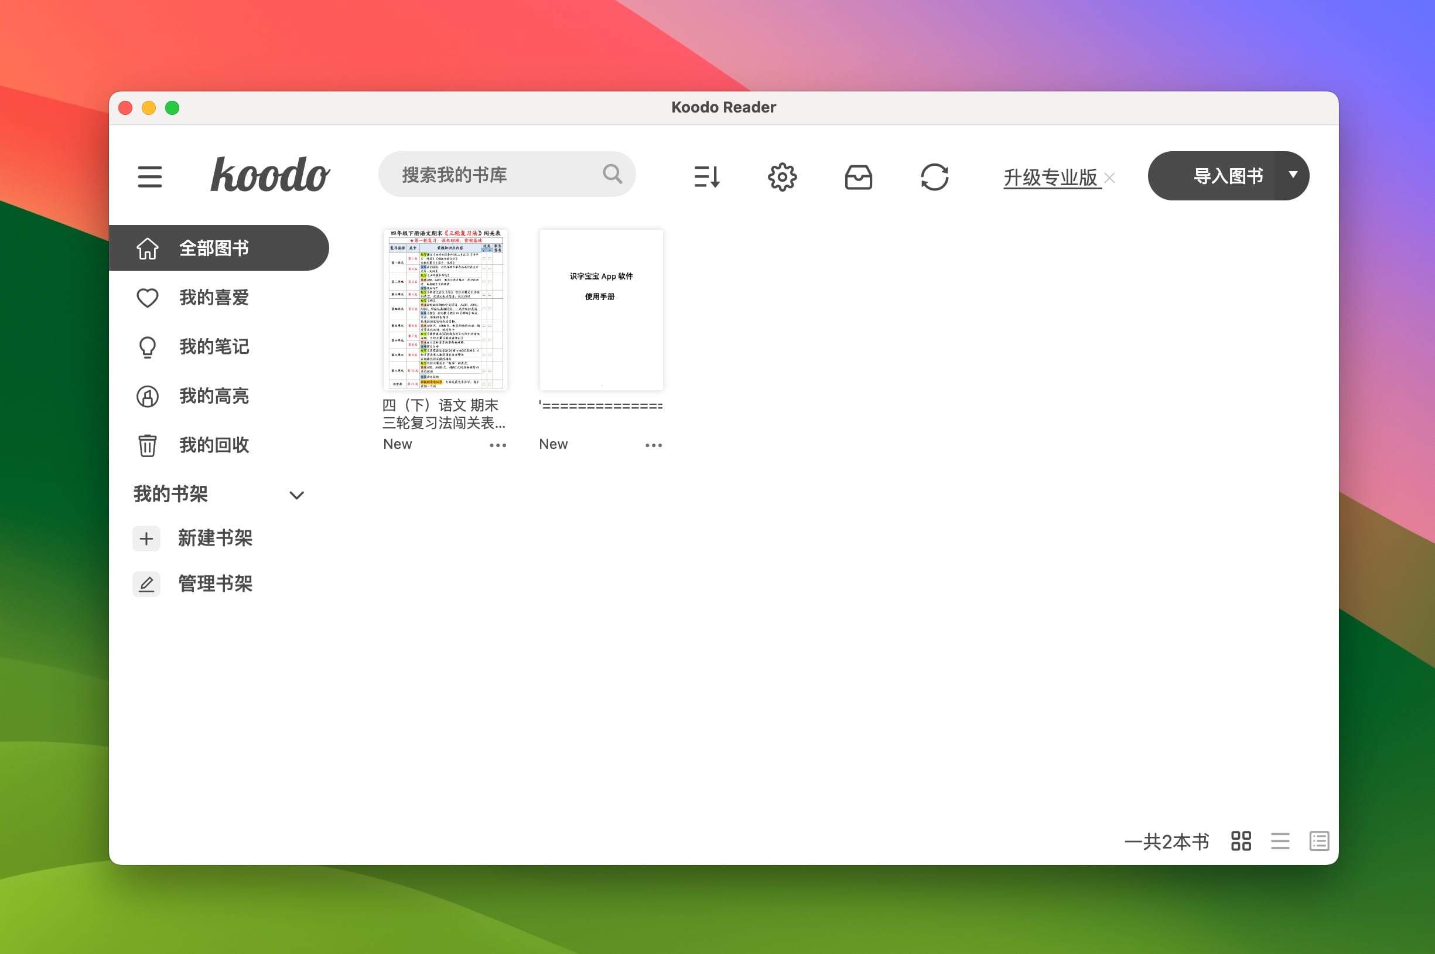Click the 管理书架 label
This screenshot has height=954, width=1435.
coord(216,584)
